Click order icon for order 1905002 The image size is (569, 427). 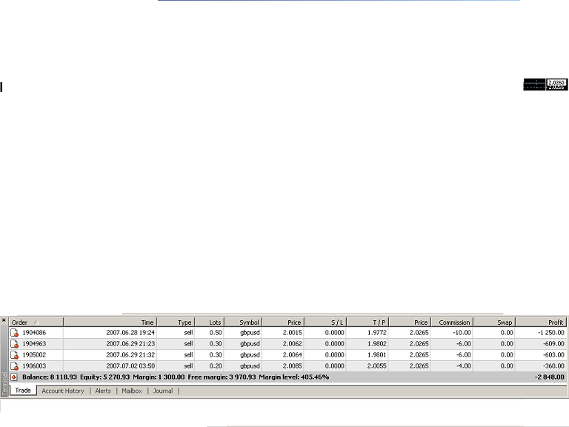(15, 355)
